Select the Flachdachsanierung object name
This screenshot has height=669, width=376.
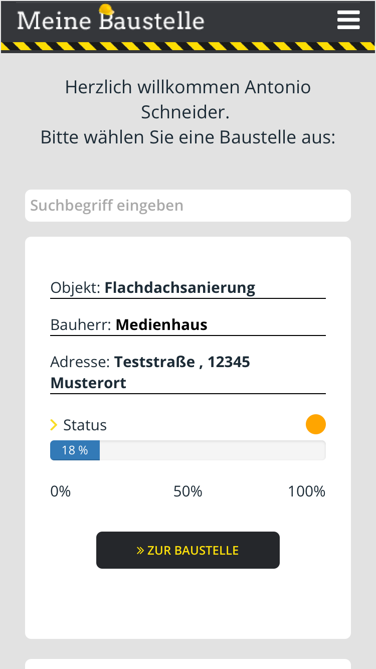coord(179,287)
